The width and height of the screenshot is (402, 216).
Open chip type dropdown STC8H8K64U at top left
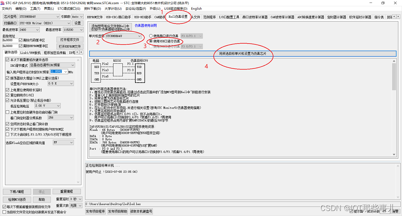tap(39, 16)
